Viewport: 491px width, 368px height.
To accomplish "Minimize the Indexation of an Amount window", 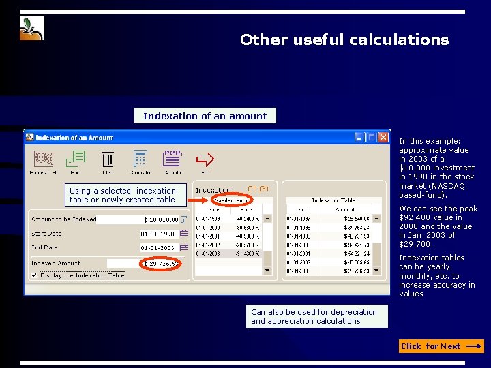I will 359,138.
